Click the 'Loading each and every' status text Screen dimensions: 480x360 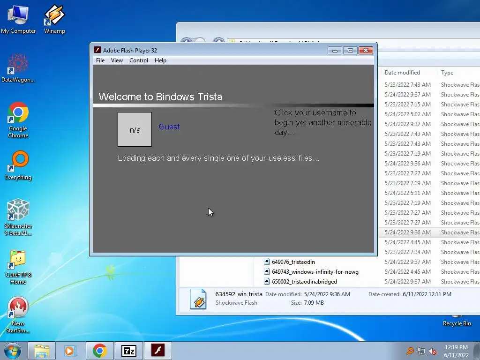click(218, 158)
